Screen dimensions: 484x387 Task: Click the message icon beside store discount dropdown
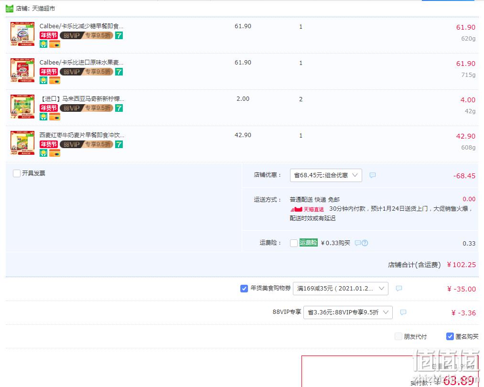point(373,175)
